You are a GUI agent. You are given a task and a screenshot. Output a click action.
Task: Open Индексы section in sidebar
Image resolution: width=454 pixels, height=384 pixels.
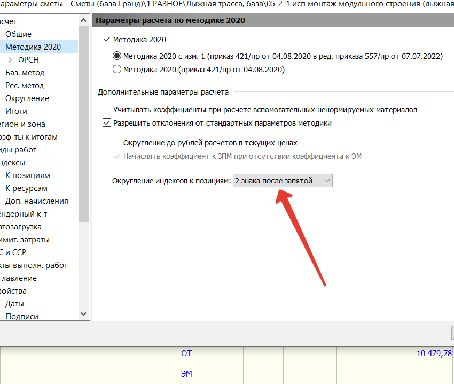click(12, 163)
